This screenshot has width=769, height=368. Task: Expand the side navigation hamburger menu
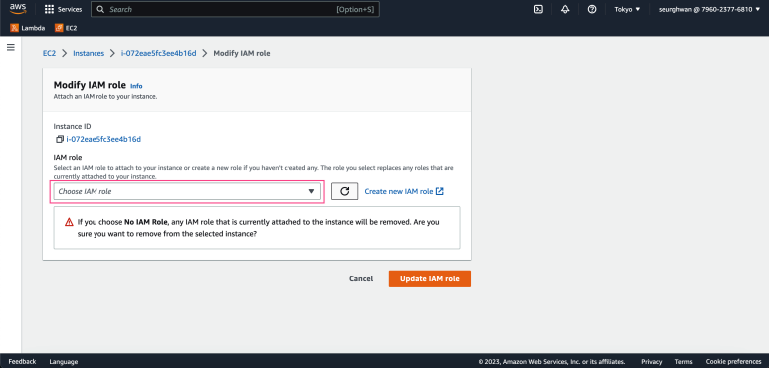click(10, 47)
